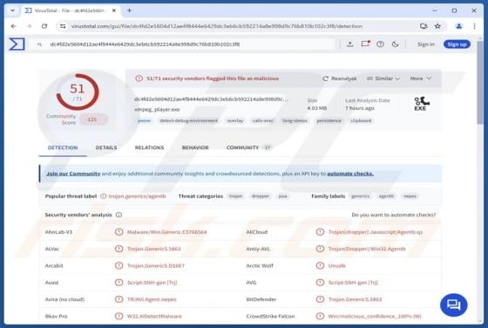Click the browser back arrow

[x=14, y=26]
